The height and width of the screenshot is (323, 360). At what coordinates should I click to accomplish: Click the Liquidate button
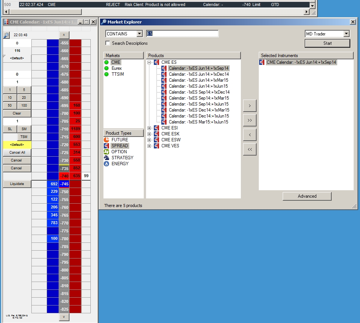pyautogui.click(x=17, y=184)
